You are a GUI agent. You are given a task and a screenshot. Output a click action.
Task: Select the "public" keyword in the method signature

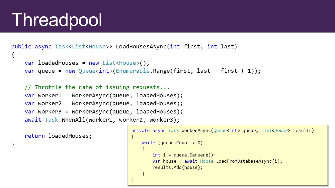click(21, 47)
